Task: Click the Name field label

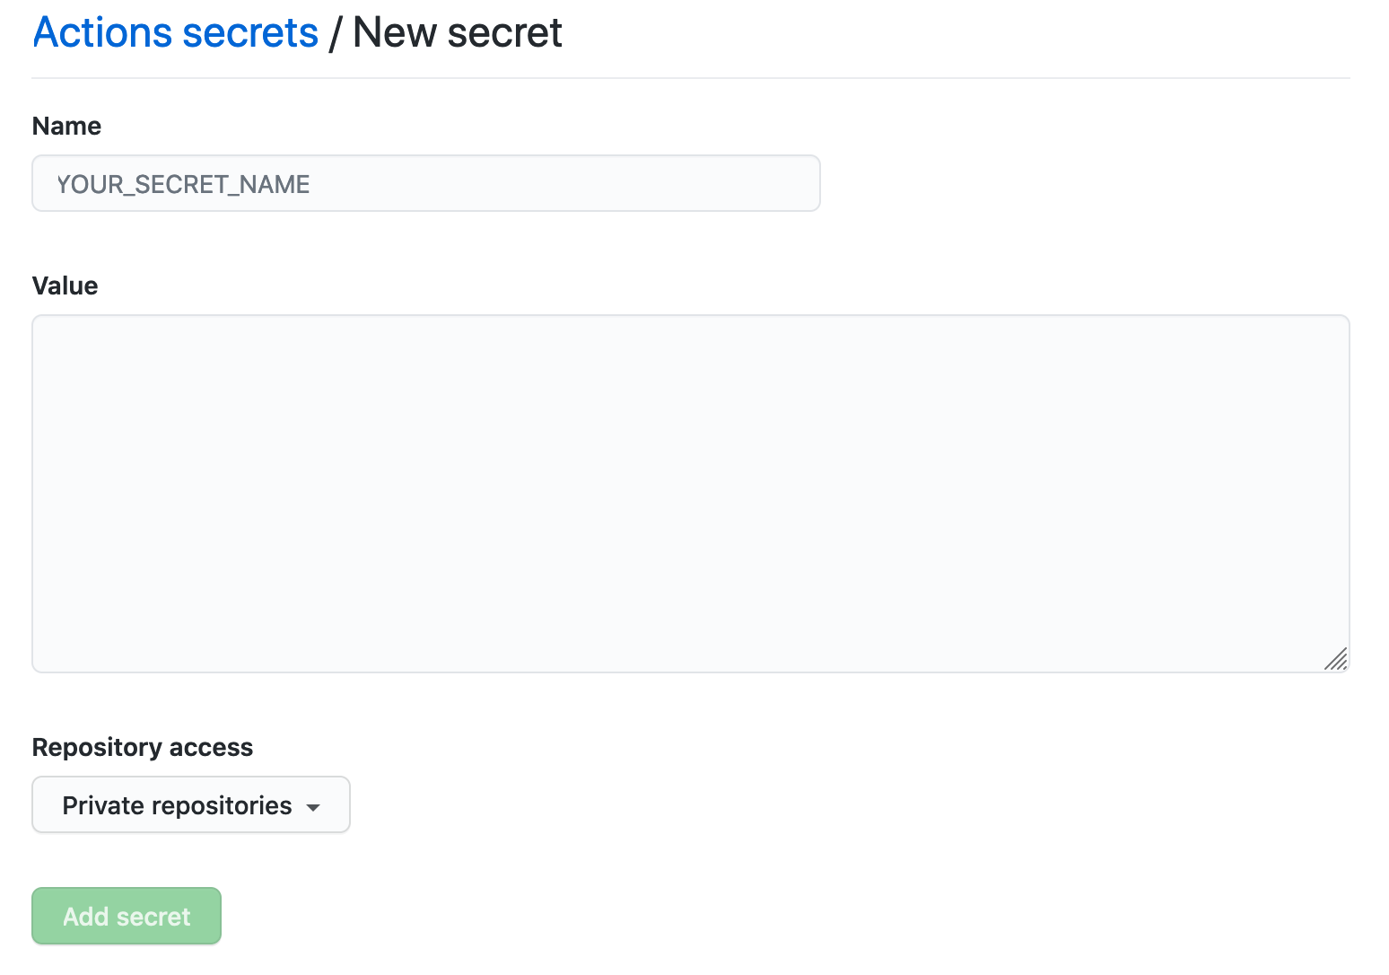Action: 66,126
